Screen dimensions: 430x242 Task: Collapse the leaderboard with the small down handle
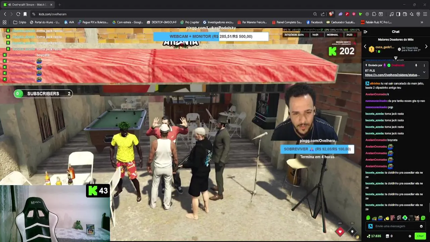coord(396,58)
